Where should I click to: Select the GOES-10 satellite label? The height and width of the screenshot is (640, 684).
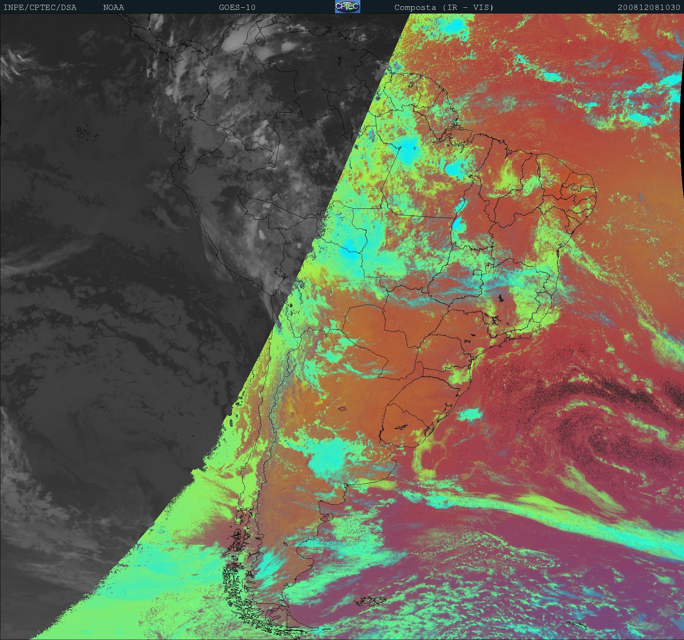click(237, 7)
